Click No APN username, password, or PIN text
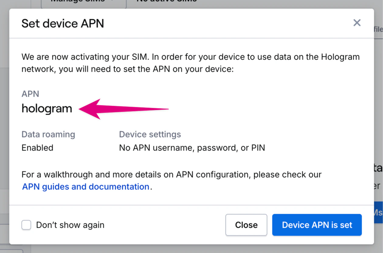This screenshot has height=253, width=383. 192,148
